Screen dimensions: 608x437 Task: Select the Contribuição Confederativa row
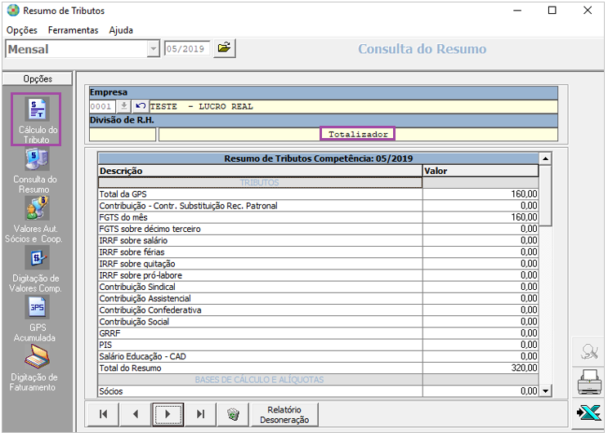[318, 310]
